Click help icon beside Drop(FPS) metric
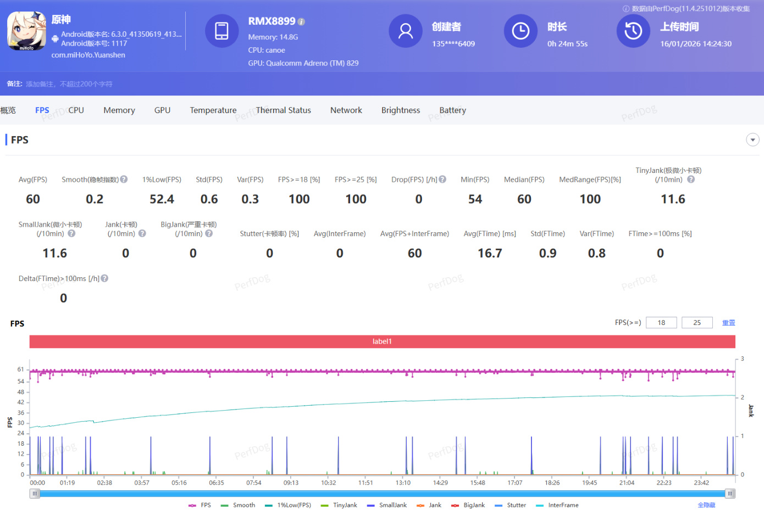This screenshot has height=510, width=764. (x=442, y=180)
